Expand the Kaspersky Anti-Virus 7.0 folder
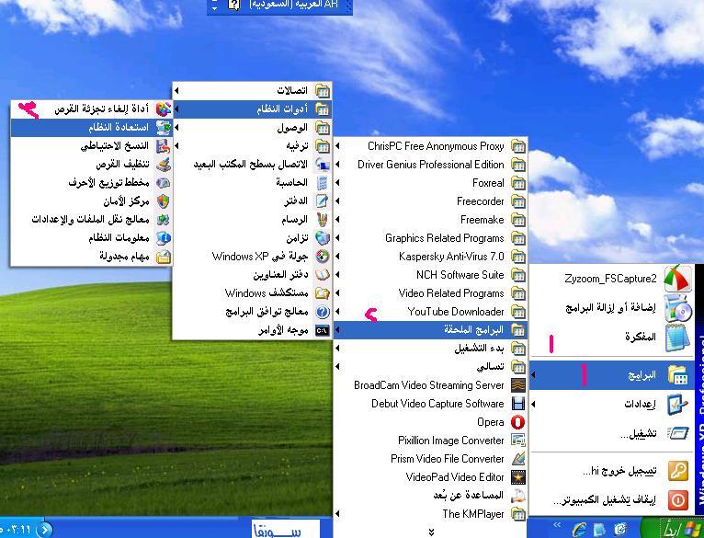Image resolution: width=704 pixels, height=538 pixels. point(430,257)
